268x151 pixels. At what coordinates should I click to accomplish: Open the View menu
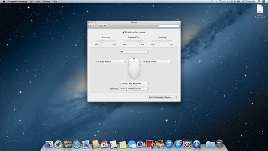tap(38, 1)
